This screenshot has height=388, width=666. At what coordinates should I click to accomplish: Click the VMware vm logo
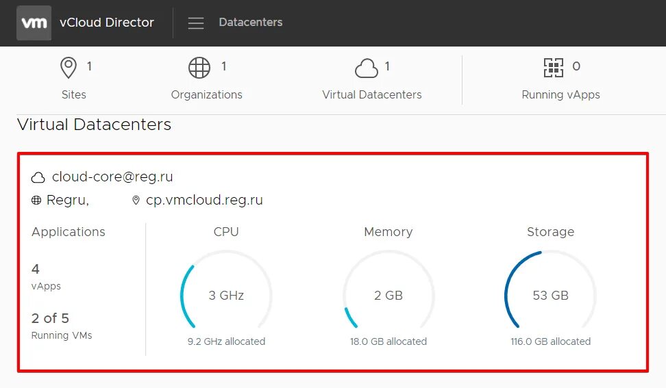point(34,23)
